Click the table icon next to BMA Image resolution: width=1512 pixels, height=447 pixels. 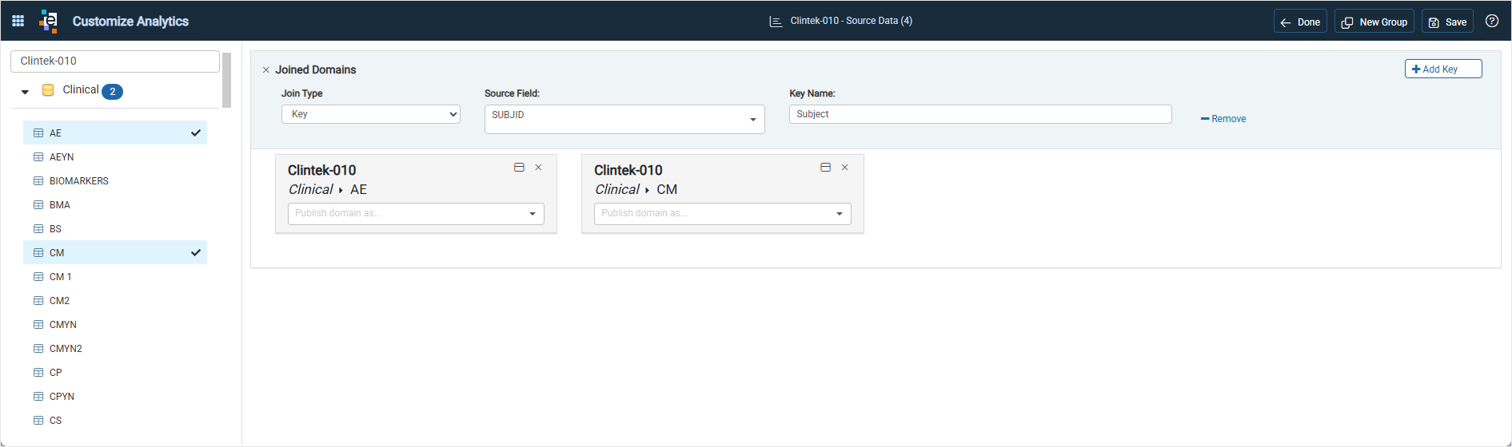click(38, 205)
